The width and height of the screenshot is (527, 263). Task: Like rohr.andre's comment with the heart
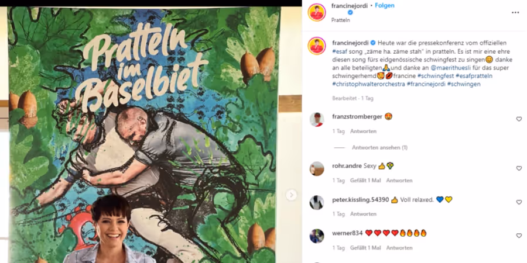[519, 168]
